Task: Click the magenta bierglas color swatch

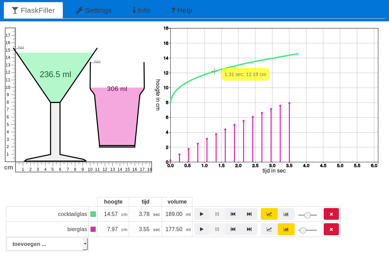Action: (x=93, y=229)
